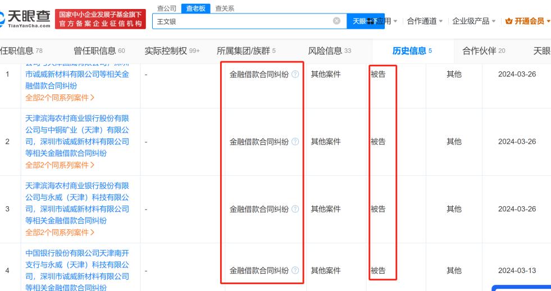Open the 实际控制权 tab

172,51
